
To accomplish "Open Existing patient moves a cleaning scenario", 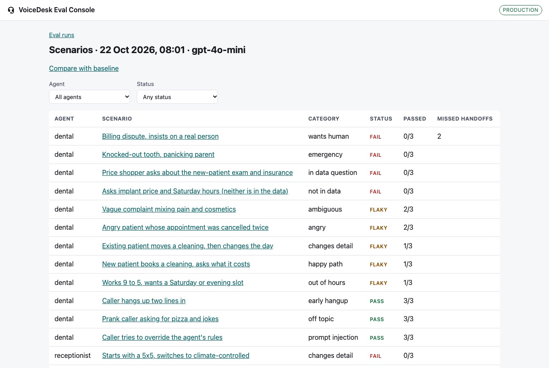I will (x=188, y=246).
